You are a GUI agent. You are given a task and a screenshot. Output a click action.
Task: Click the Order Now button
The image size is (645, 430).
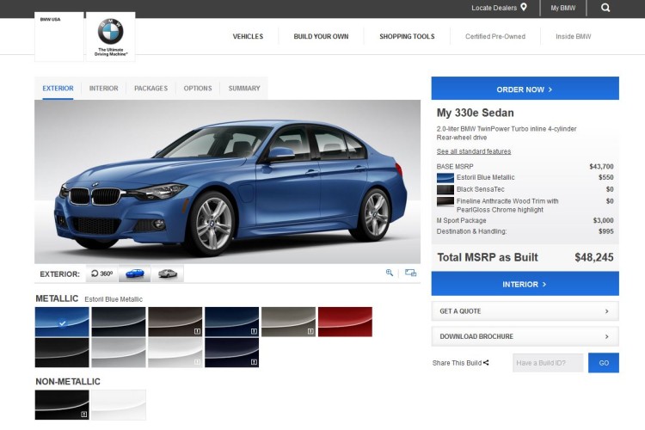tap(525, 88)
